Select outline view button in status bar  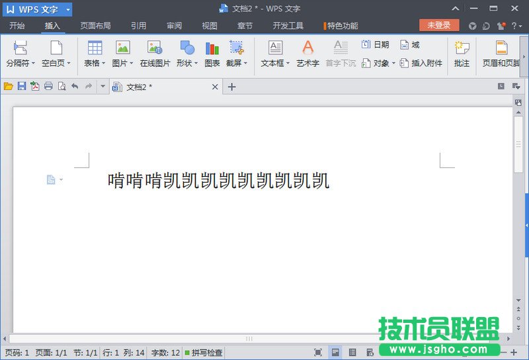[352, 353]
